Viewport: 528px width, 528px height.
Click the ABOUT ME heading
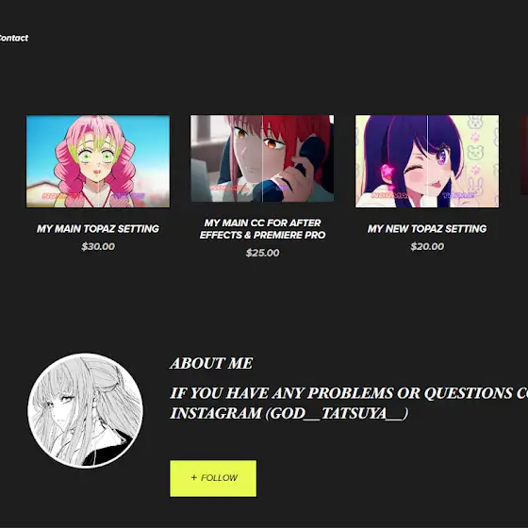click(x=211, y=363)
